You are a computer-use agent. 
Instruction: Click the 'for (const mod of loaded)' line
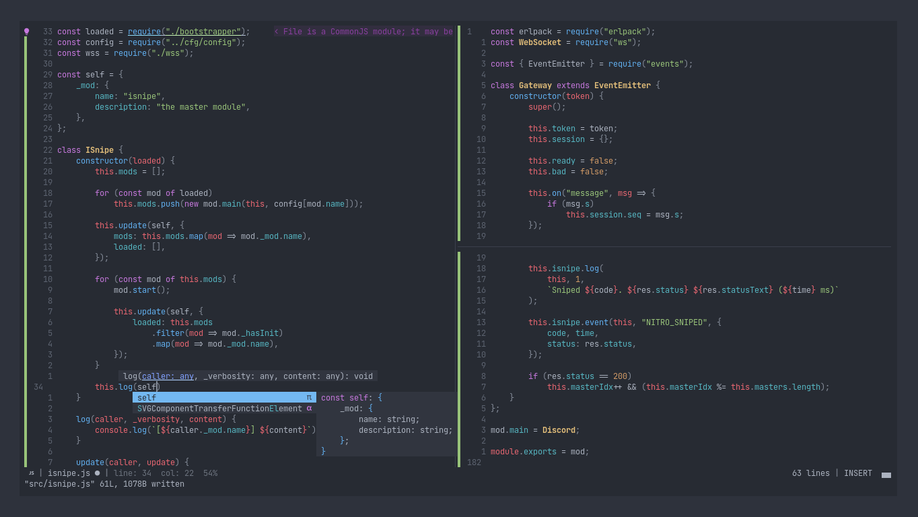153,193
